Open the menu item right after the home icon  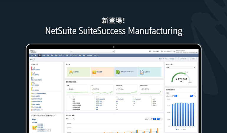[44, 55]
